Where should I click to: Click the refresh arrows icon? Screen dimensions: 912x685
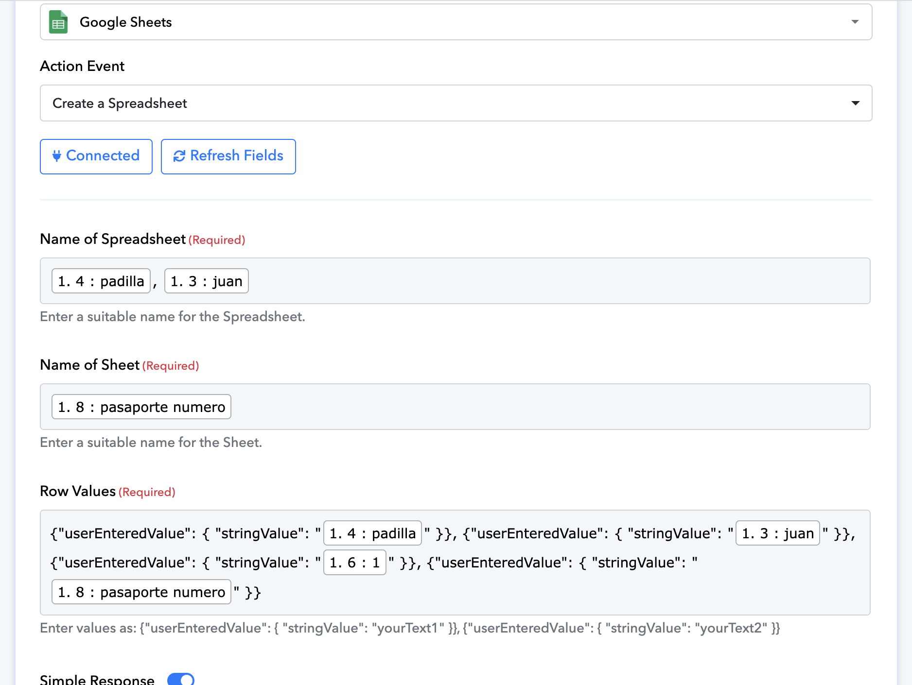[179, 156]
